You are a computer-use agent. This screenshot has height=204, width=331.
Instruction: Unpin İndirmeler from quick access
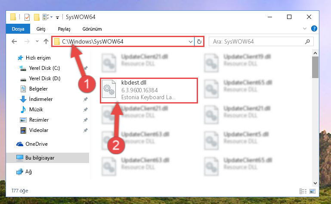[x=86, y=99]
